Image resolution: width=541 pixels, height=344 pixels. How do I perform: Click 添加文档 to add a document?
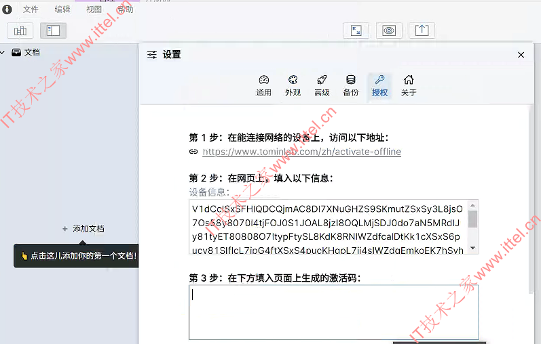pos(83,229)
